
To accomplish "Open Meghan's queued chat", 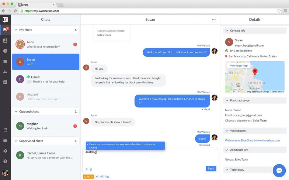I will point(46,125).
